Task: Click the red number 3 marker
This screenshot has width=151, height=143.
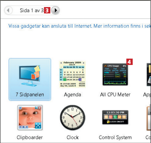Action: [x=47, y=10]
